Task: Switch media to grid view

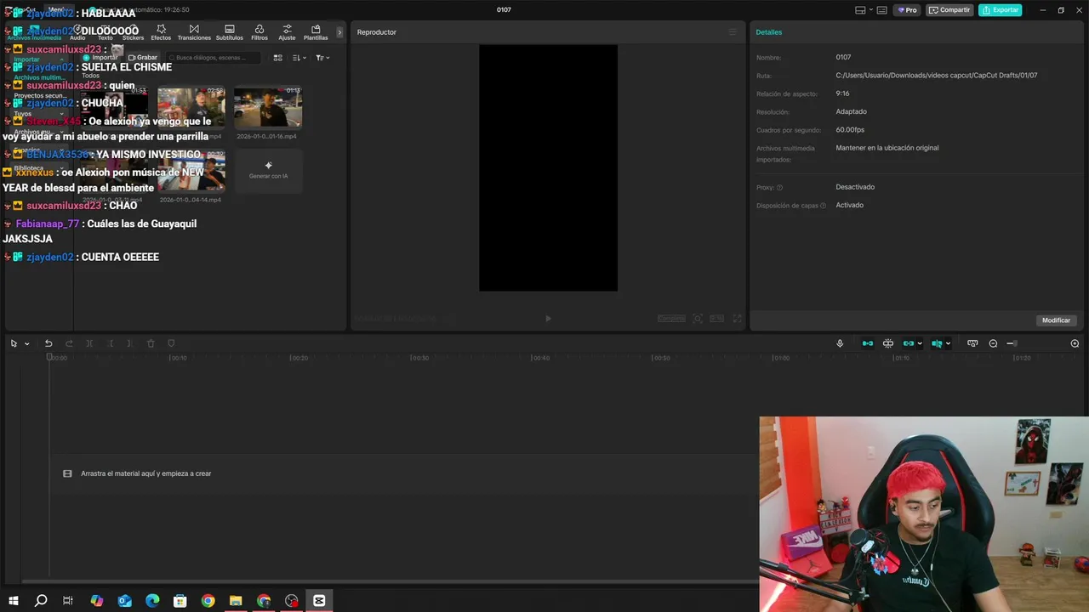Action: click(x=277, y=58)
